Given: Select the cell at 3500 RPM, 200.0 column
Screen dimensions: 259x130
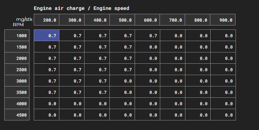Looking at the screenshot, I should tap(47, 92).
